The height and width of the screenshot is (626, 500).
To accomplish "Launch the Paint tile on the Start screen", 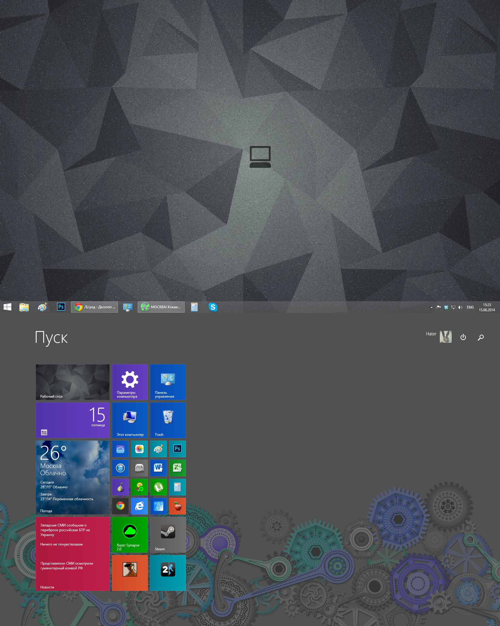I will (159, 449).
